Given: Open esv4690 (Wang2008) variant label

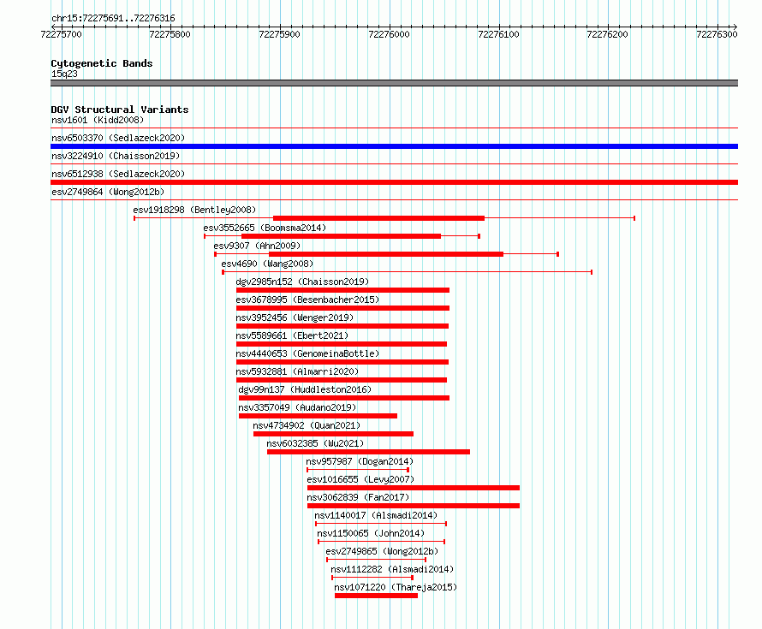Looking at the screenshot, I should [x=267, y=264].
